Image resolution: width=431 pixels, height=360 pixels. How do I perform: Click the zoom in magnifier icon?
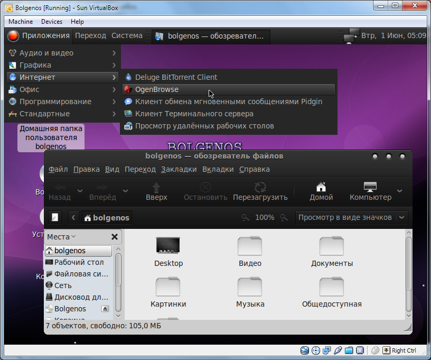click(x=284, y=218)
